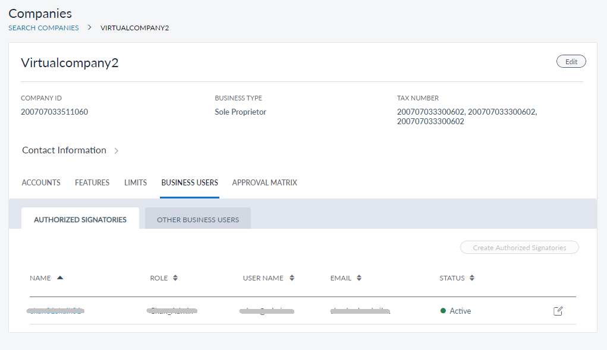Click the Active status in the signatory row
The height and width of the screenshot is (350, 607).
tap(460, 311)
